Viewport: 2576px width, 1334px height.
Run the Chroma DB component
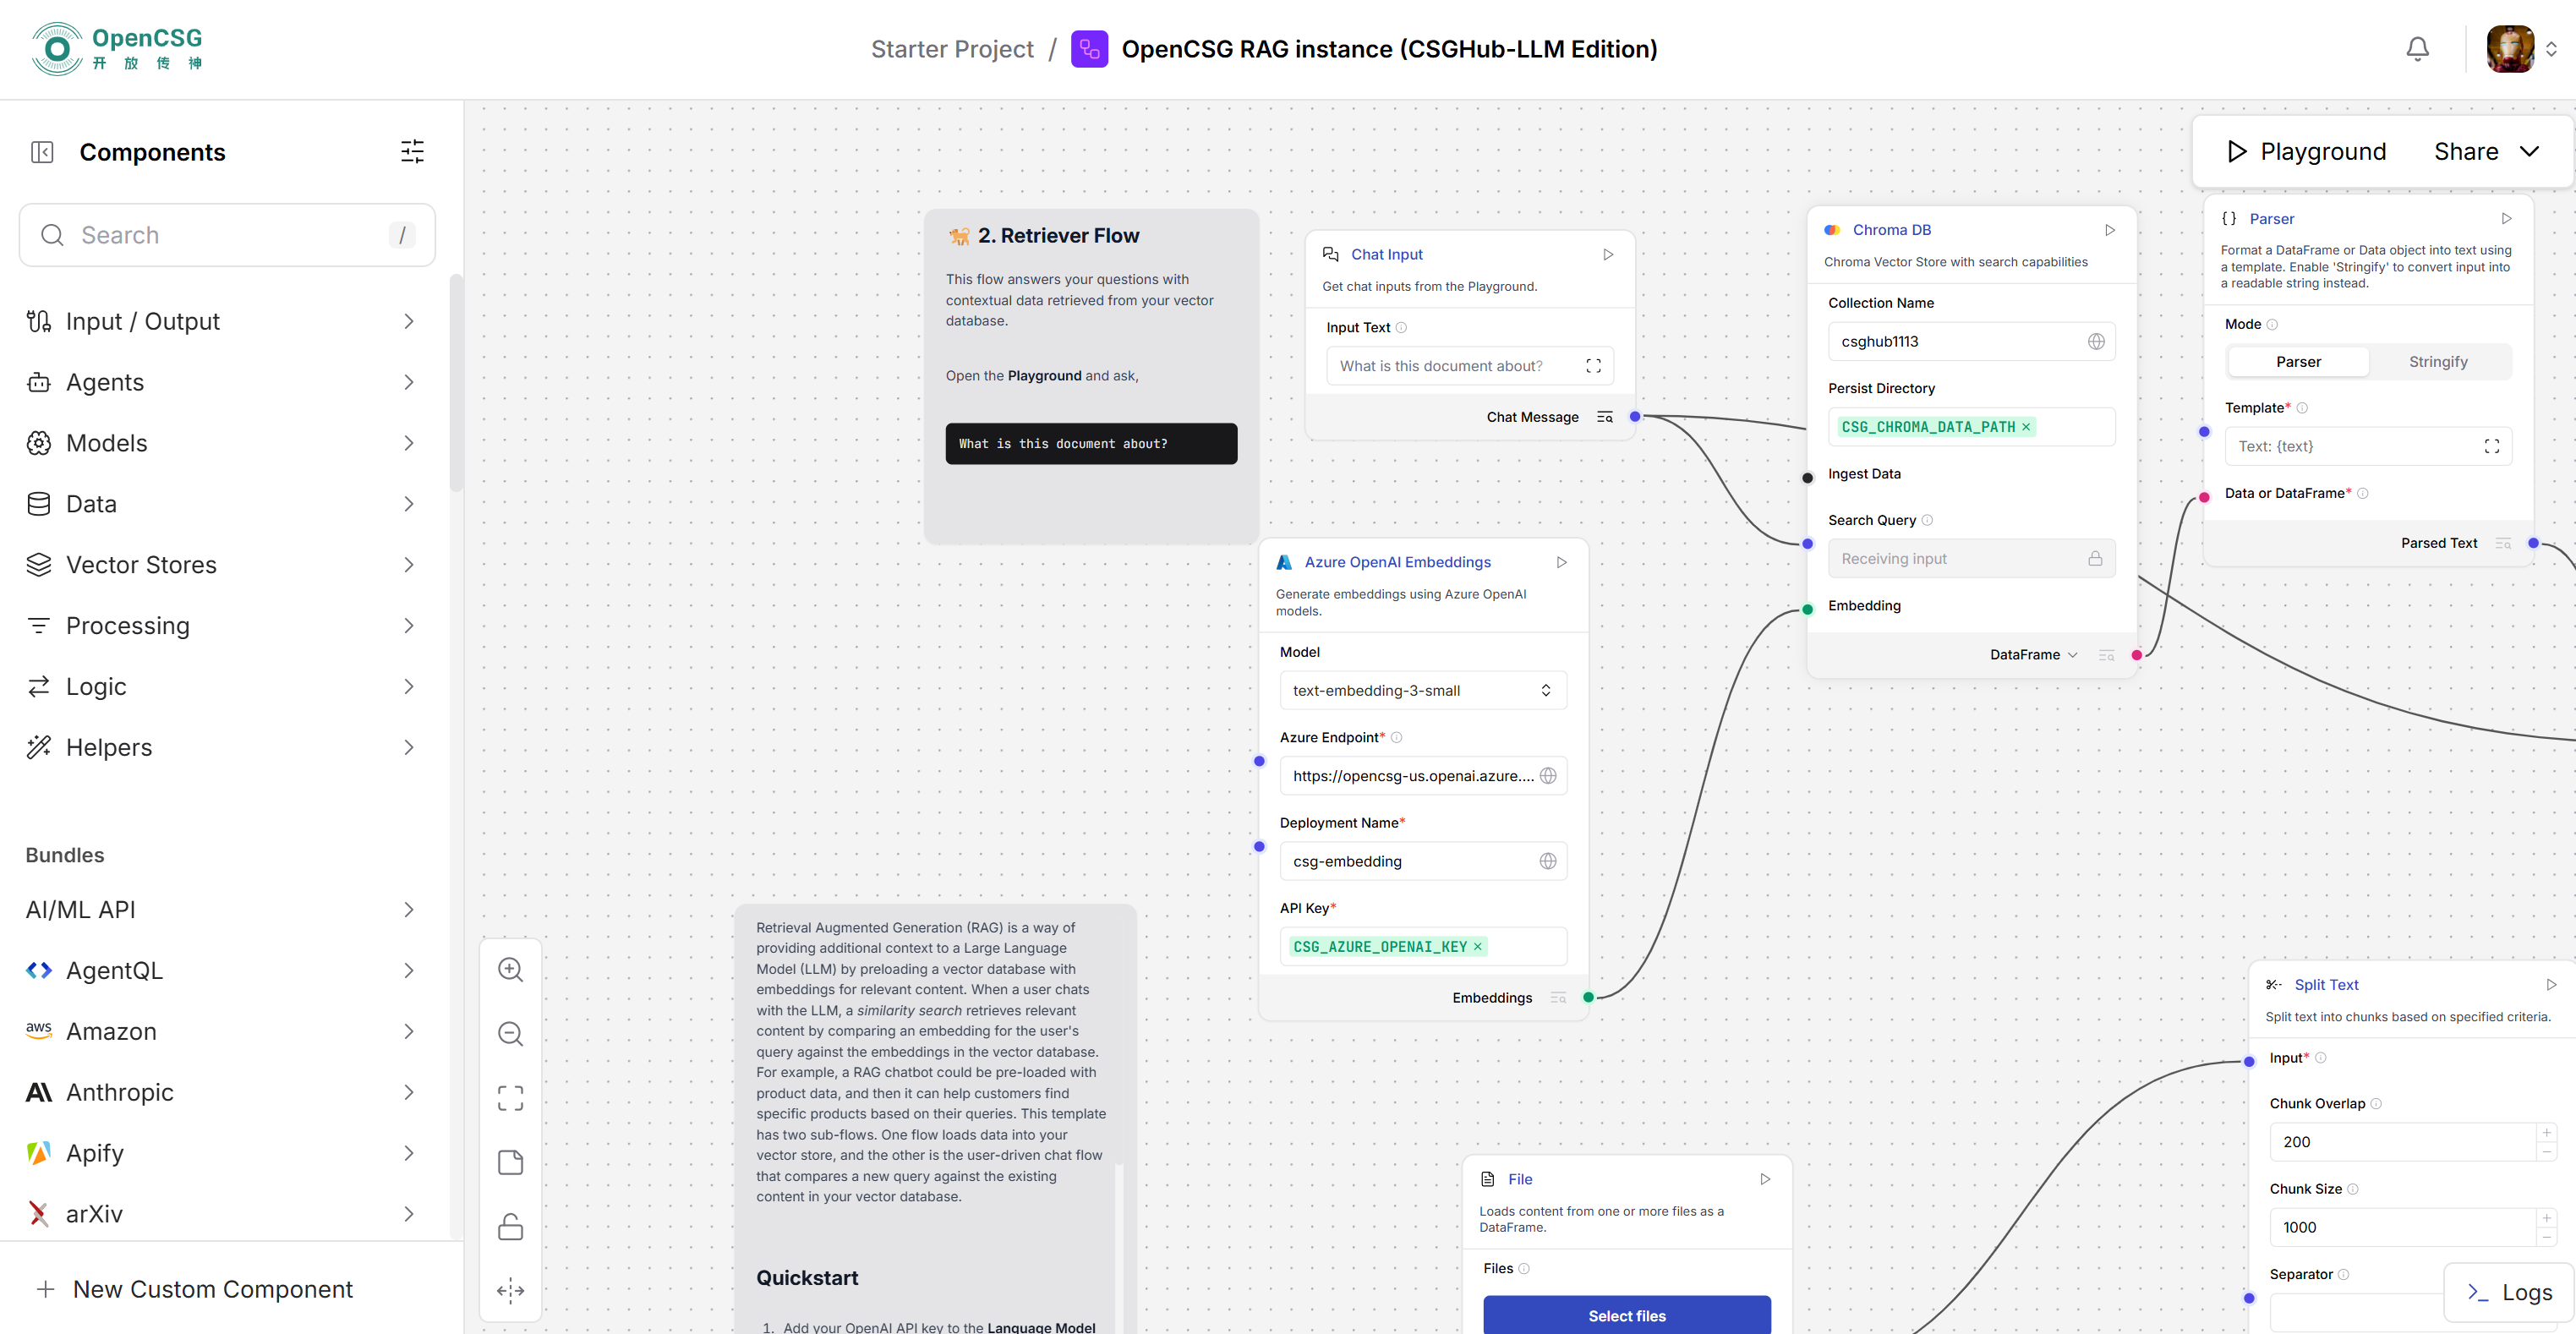[2109, 230]
